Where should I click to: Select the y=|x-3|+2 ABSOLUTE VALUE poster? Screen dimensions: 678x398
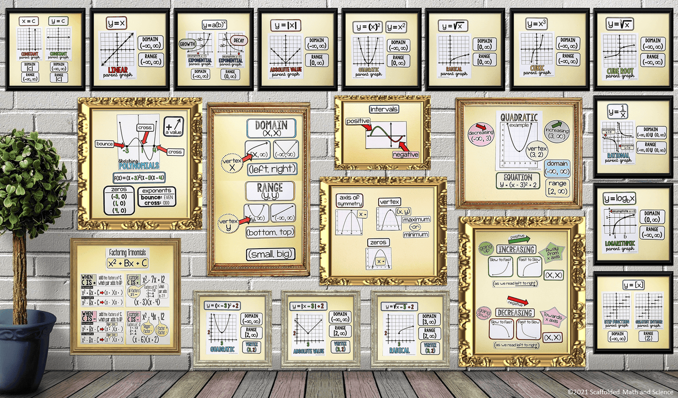click(x=321, y=329)
